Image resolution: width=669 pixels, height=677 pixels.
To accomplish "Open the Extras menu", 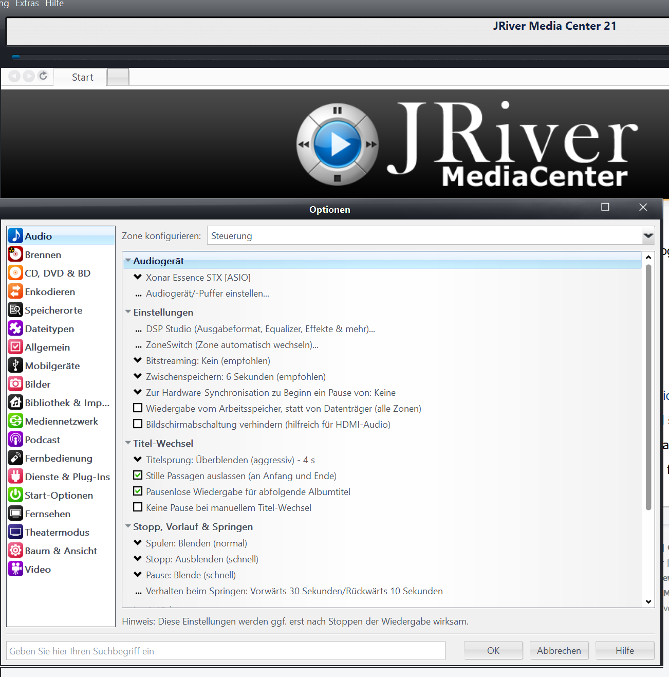I will pyautogui.click(x=27, y=4).
